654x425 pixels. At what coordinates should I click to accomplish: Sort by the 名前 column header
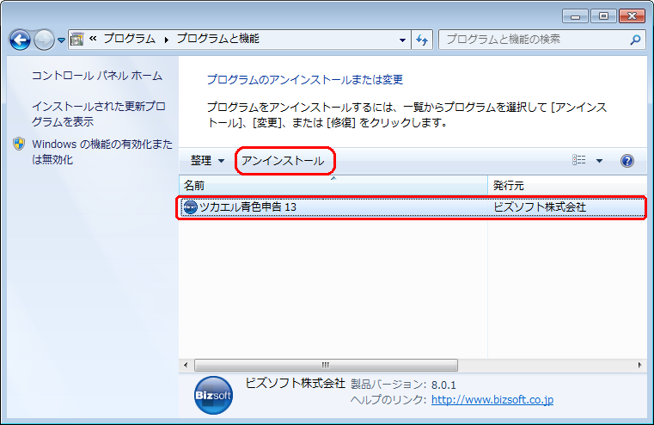coord(333,185)
